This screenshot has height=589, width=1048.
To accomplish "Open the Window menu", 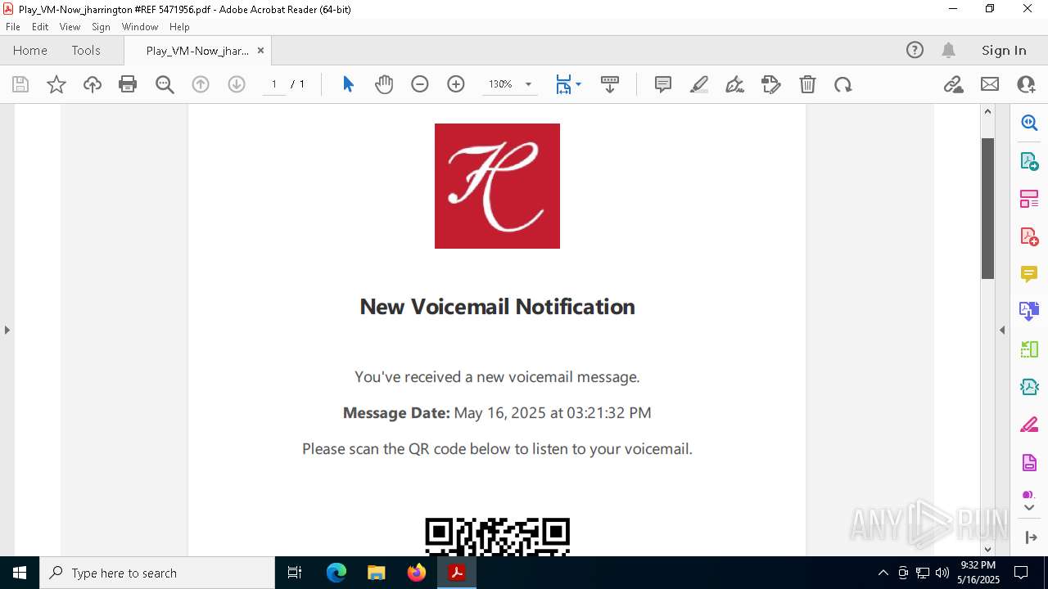I will pyautogui.click(x=140, y=26).
